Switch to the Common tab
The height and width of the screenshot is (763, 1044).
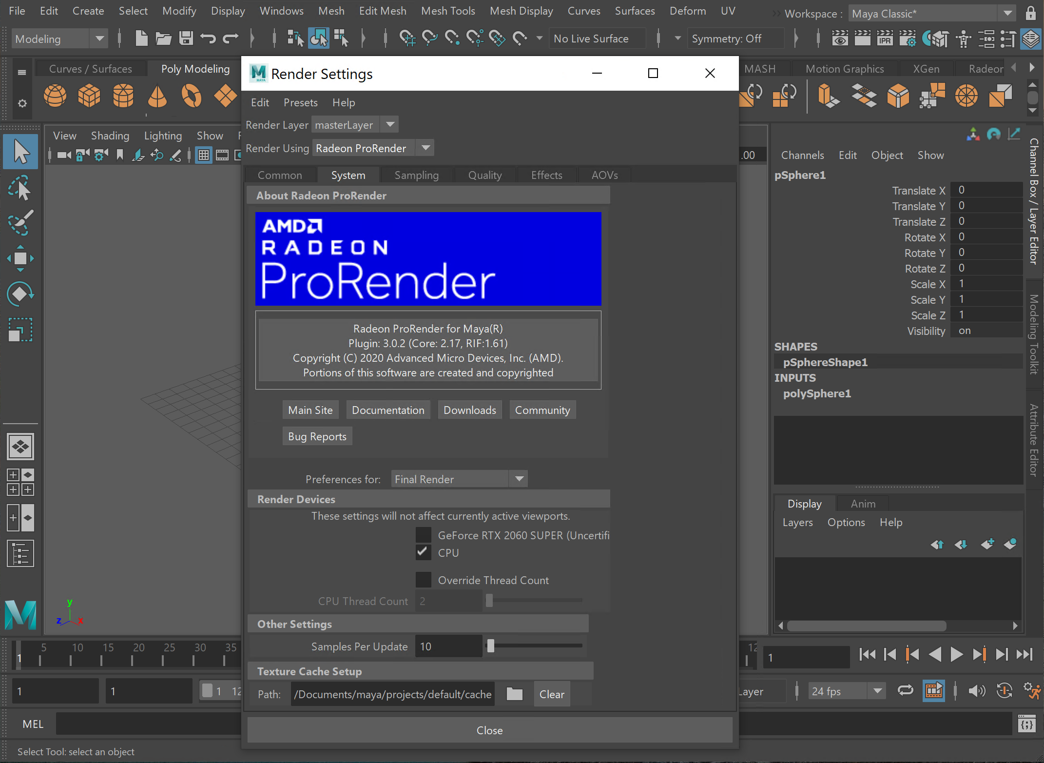pos(280,175)
